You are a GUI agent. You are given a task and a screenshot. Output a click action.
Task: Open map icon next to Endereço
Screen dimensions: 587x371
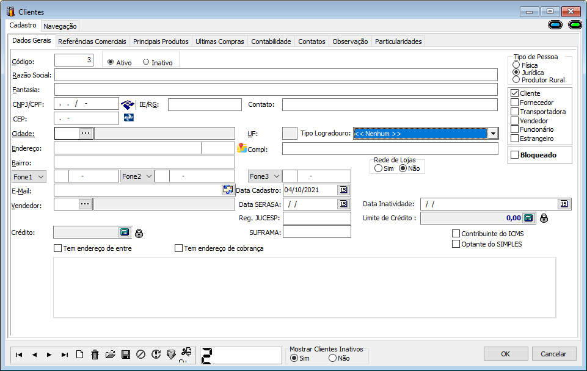242,148
